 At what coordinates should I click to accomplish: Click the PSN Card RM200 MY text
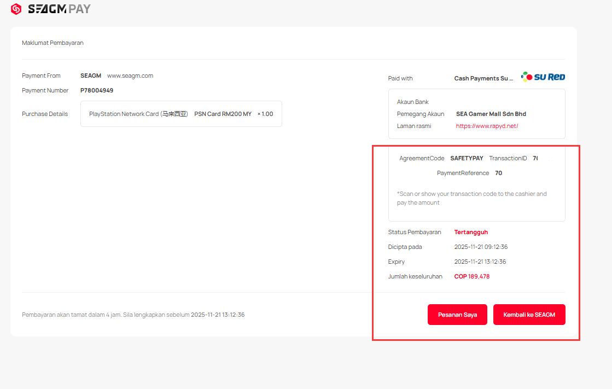point(223,114)
